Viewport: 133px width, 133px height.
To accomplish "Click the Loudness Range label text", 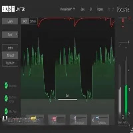I will [x=13, y=99].
